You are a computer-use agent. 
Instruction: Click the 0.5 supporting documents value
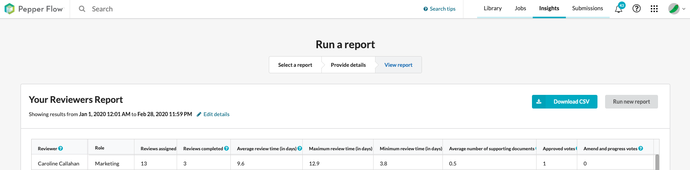click(x=453, y=164)
